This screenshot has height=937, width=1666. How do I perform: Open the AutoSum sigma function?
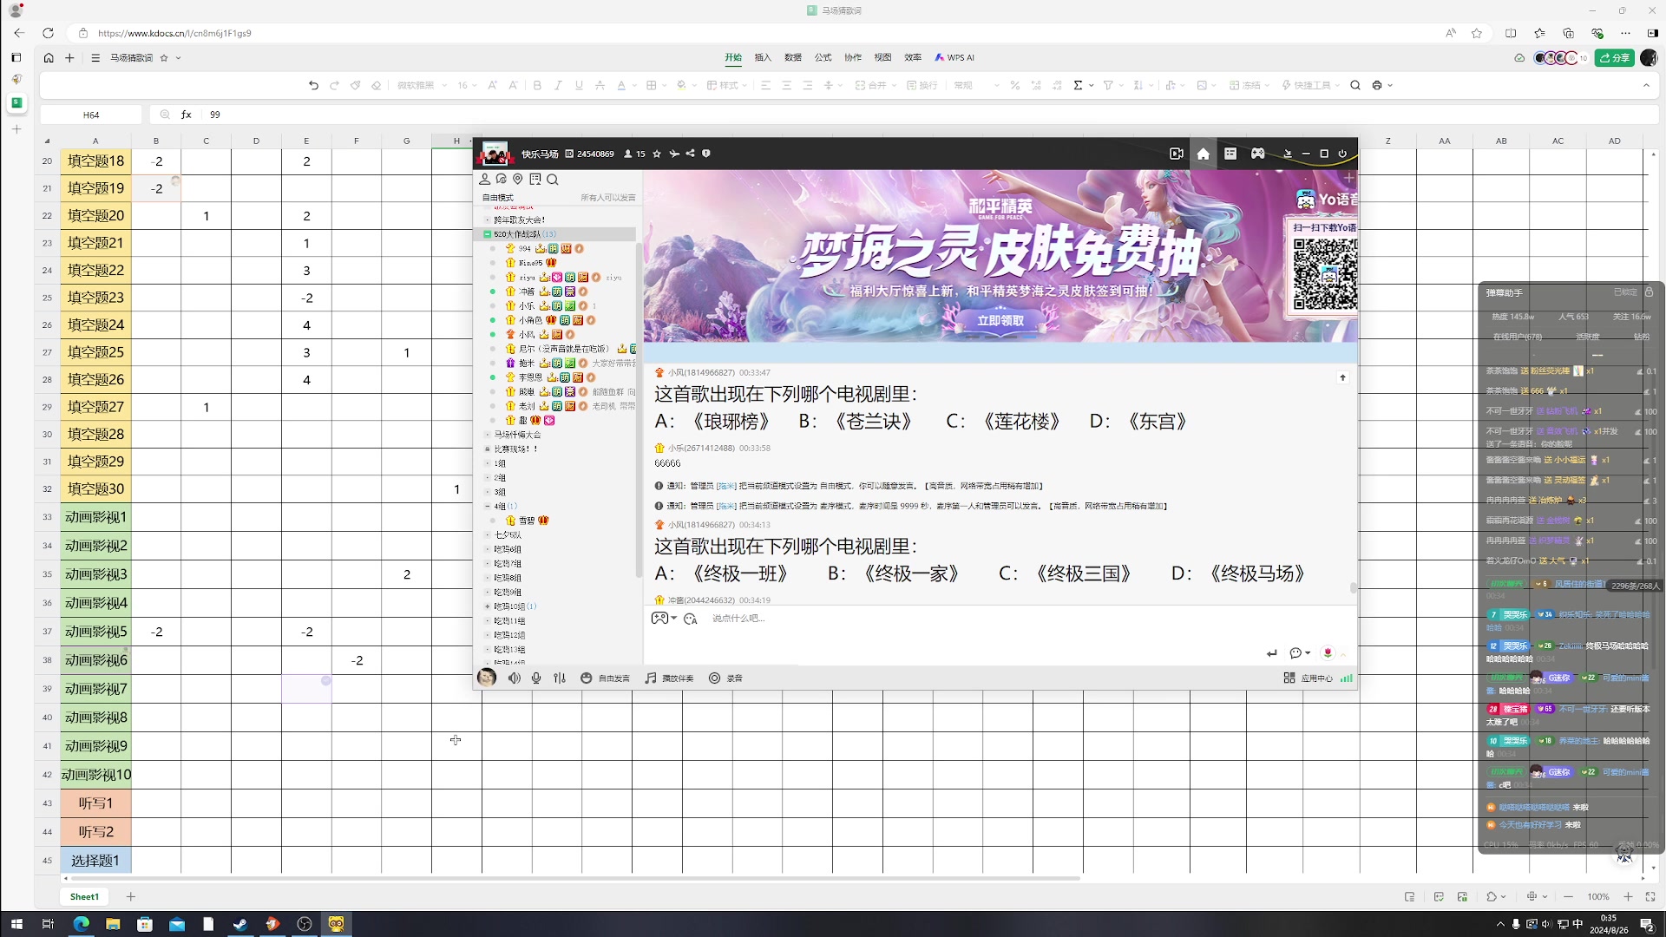click(x=1078, y=85)
